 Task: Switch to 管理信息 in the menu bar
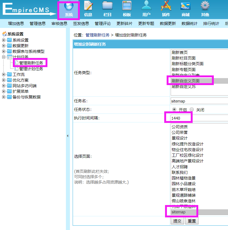click(38, 23)
